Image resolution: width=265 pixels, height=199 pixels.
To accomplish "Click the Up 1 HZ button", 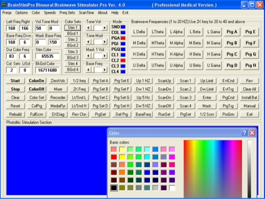I will click(143, 81).
